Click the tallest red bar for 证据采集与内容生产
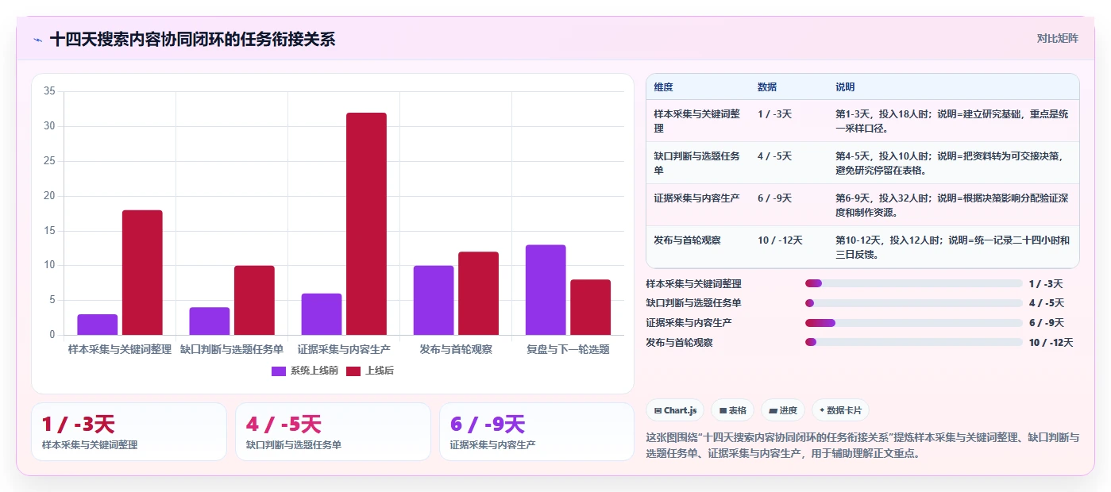1111x492 pixels. [366, 224]
